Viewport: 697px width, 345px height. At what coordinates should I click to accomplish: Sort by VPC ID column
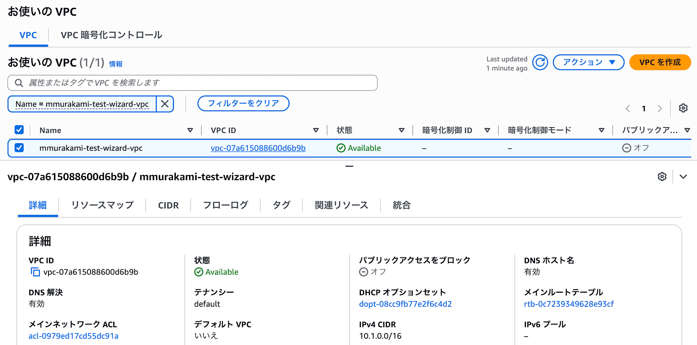click(x=316, y=130)
